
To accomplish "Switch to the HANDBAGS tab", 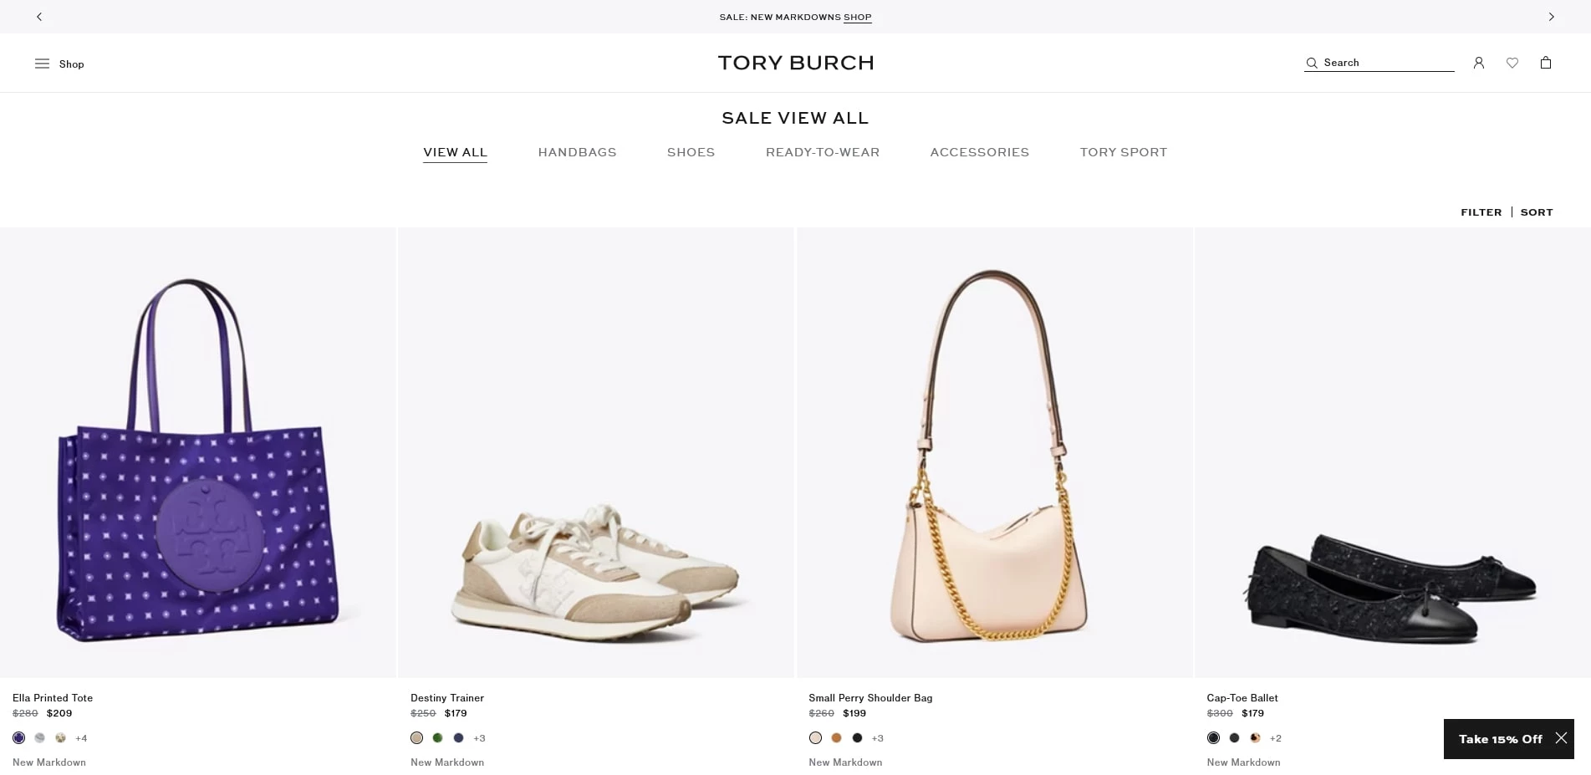I will 577,152.
